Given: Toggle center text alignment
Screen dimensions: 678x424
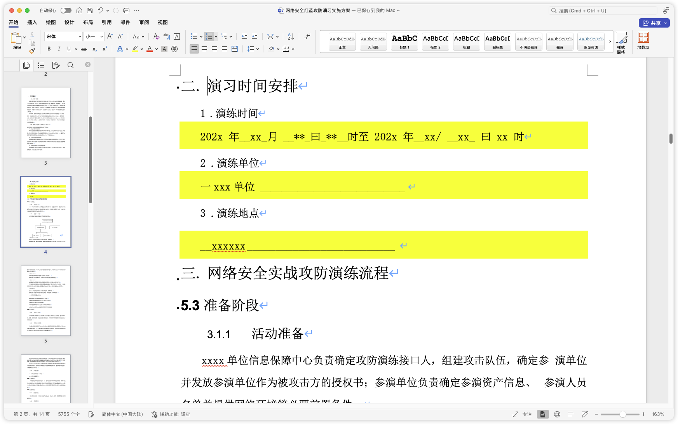Looking at the screenshot, I should tap(204, 49).
